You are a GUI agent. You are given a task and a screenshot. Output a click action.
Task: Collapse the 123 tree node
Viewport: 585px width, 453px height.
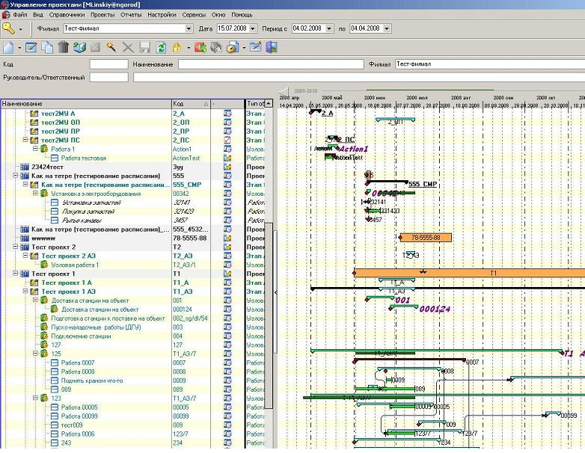pos(35,398)
